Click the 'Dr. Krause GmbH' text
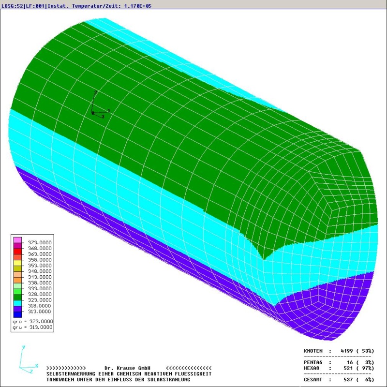The height and width of the screenshot is (387, 387). click(x=127, y=368)
